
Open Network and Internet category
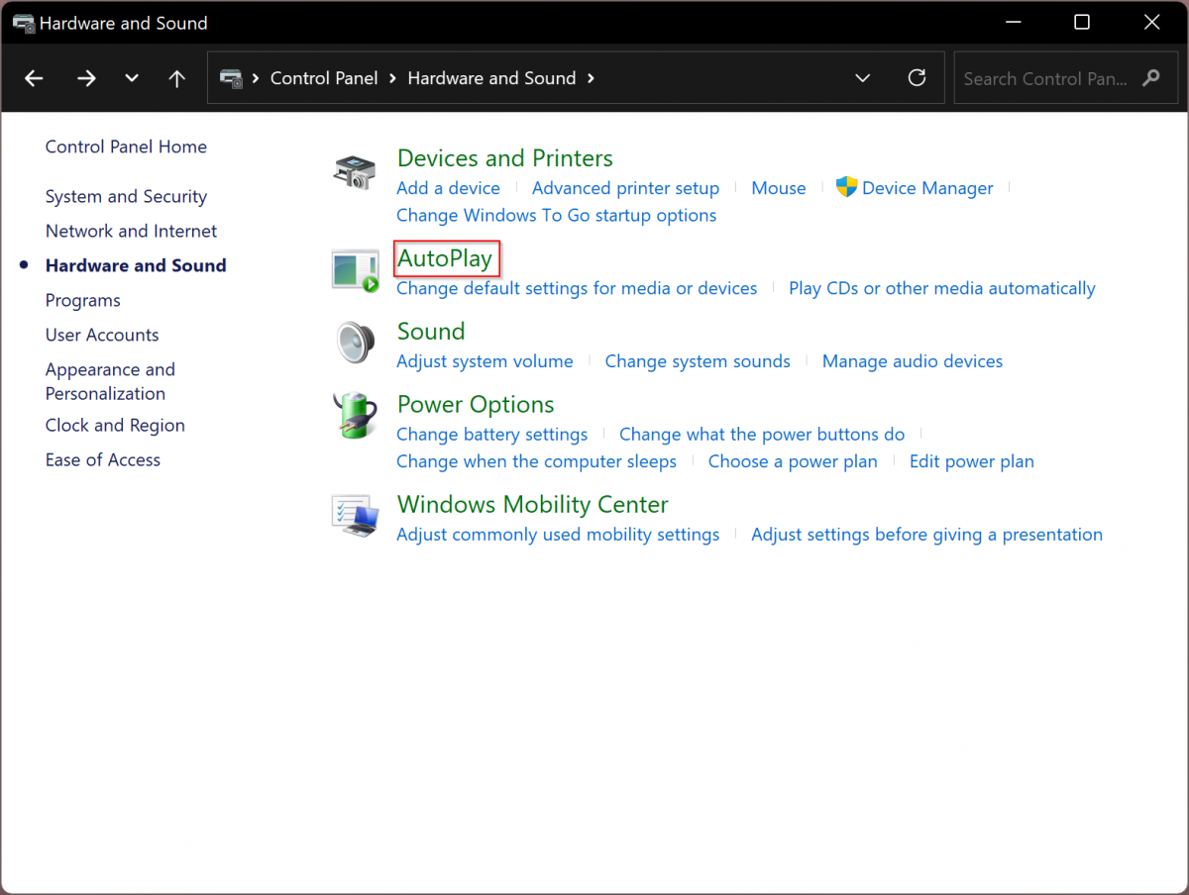click(x=131, y=231)
